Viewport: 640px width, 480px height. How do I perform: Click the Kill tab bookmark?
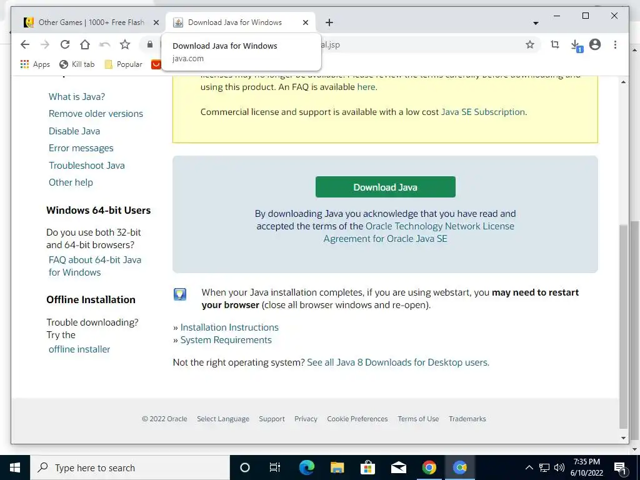click(x=77, y=64)
